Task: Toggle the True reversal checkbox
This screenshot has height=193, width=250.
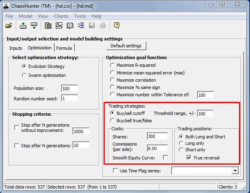Action: click(x=189, y=157)
